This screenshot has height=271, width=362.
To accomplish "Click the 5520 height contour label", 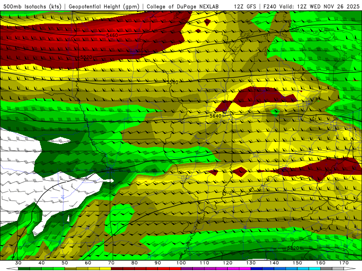I will coord(86,57).
